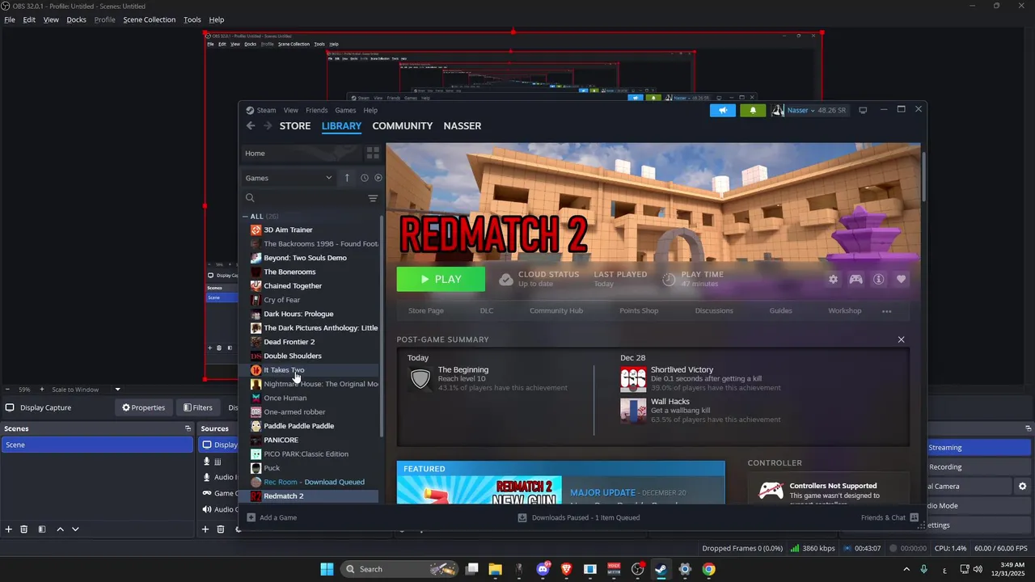1035x582 pixels.
Task: Click The Beginning achievement shield icon
Action: click(x=420, y=378)
